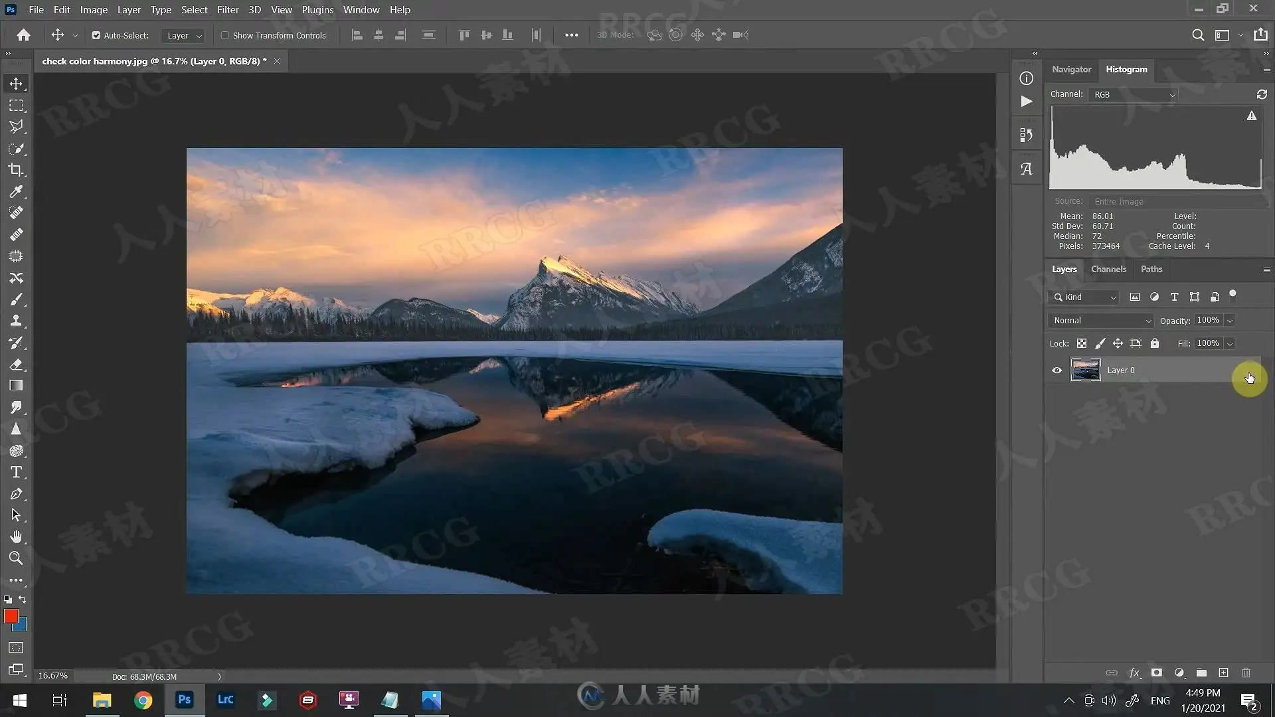Expand the Fill slider arrow
Image resolution: width=1275 pixels, height=717 pixels.
[1230, 344]
